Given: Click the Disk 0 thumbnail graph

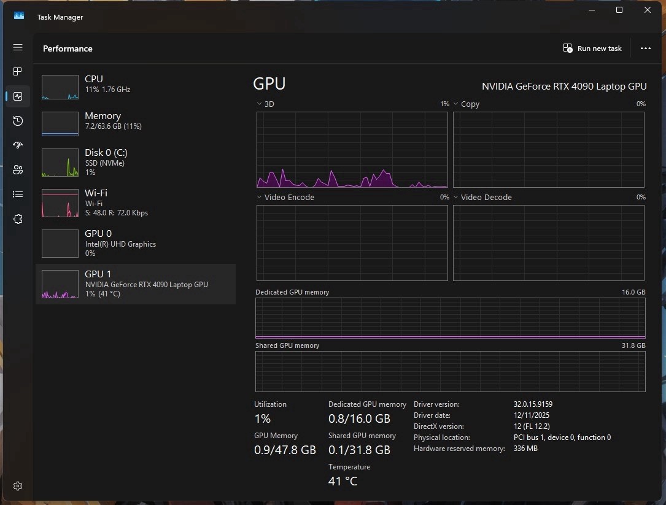Looking at the screenshot, I should [x=60, y=162].
